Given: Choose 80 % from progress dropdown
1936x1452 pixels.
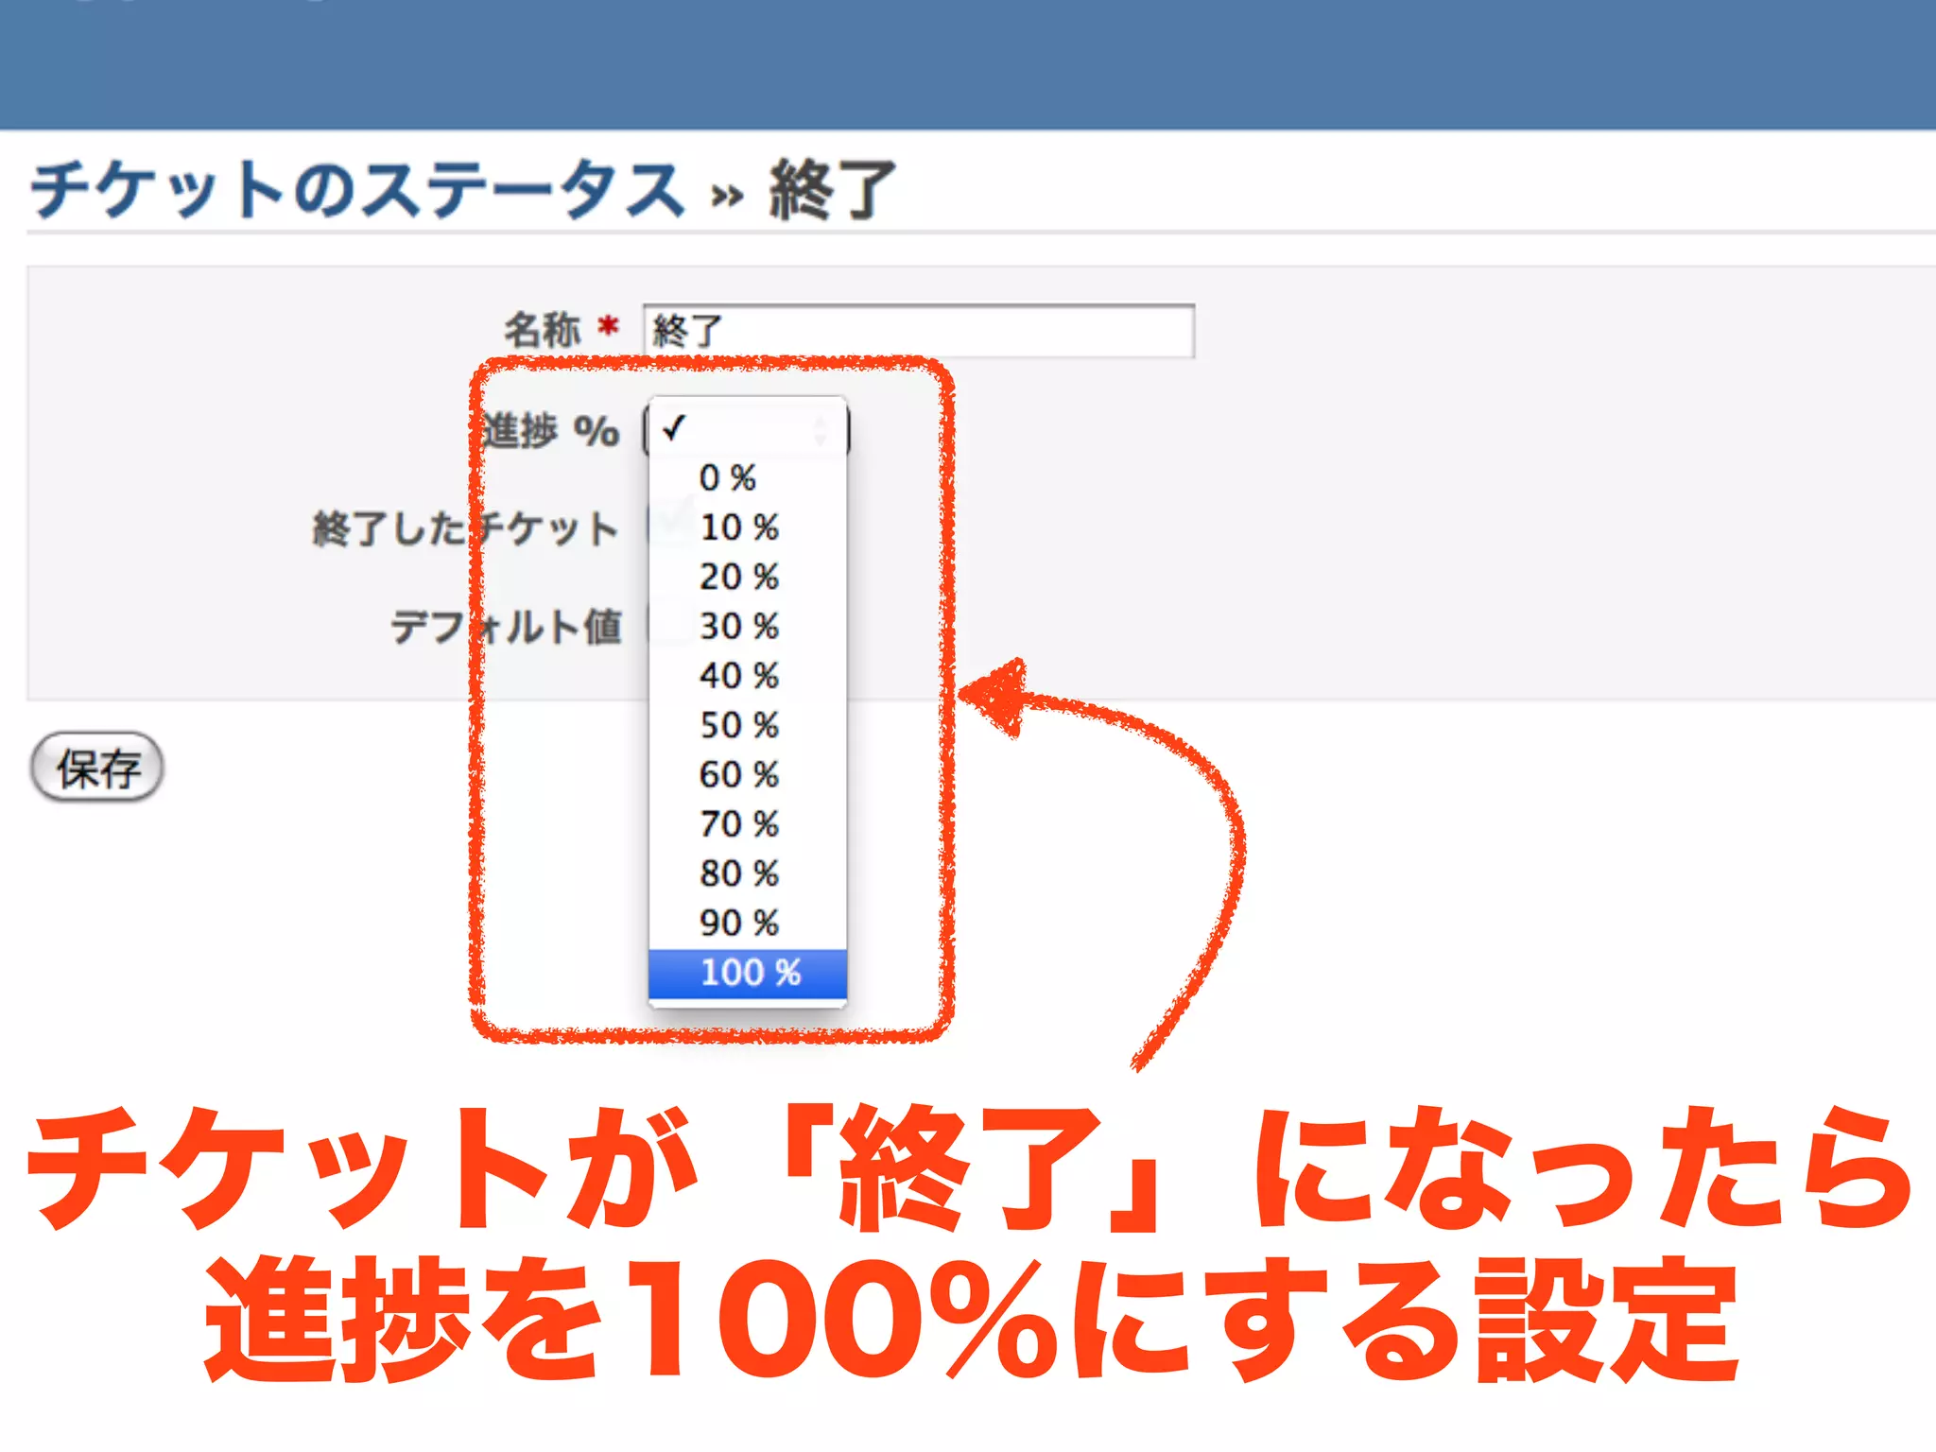Looking at the screenshot, I should click(747, 873).
